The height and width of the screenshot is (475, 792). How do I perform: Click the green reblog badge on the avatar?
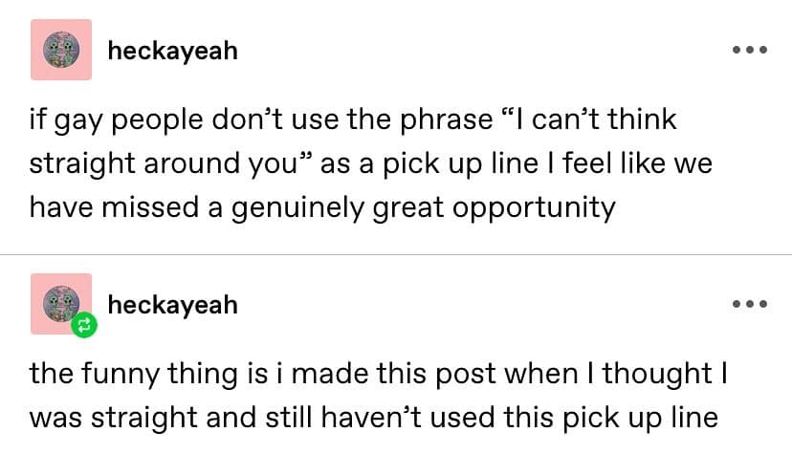84,326
